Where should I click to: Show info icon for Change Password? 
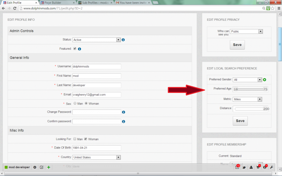[x=124, y=112]
